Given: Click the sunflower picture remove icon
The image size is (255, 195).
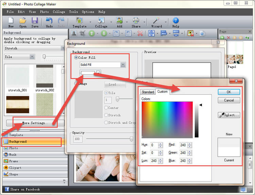Looking at the screenshot, I should (x=191, y=34).
